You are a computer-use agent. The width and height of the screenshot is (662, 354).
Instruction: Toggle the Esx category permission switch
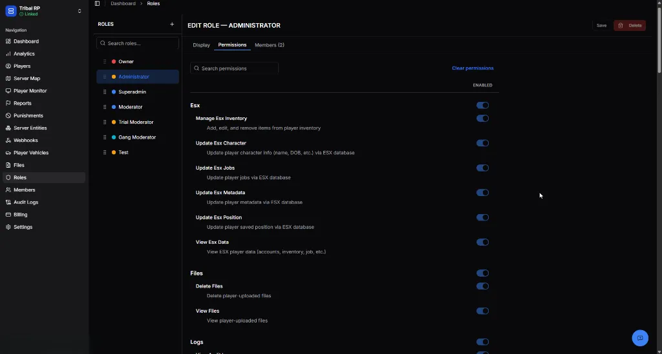tap(482, 105)
